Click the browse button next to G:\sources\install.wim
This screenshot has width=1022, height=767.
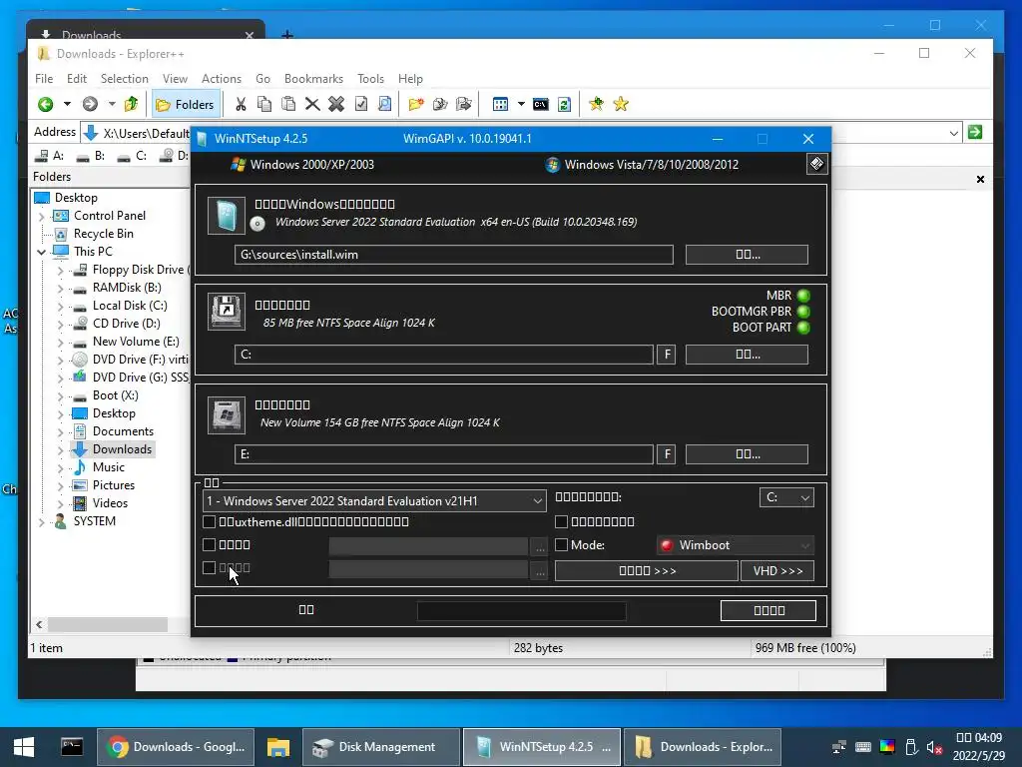click(747, 255)
